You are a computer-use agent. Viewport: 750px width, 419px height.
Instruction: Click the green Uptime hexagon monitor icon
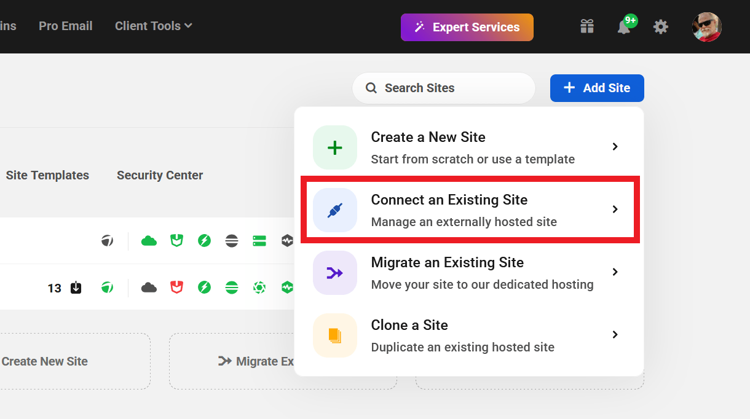tap(286, 287)
